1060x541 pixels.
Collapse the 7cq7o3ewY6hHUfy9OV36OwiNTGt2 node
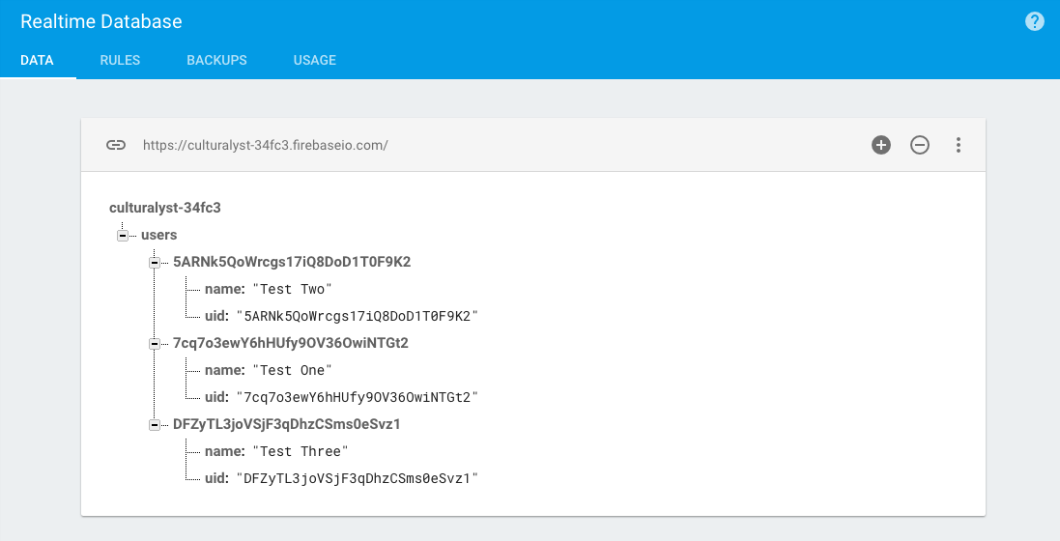155,344
